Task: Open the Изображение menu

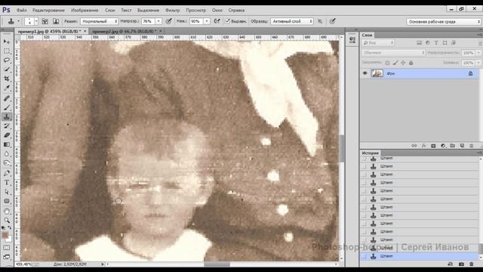Action: [x=85, y=10]
